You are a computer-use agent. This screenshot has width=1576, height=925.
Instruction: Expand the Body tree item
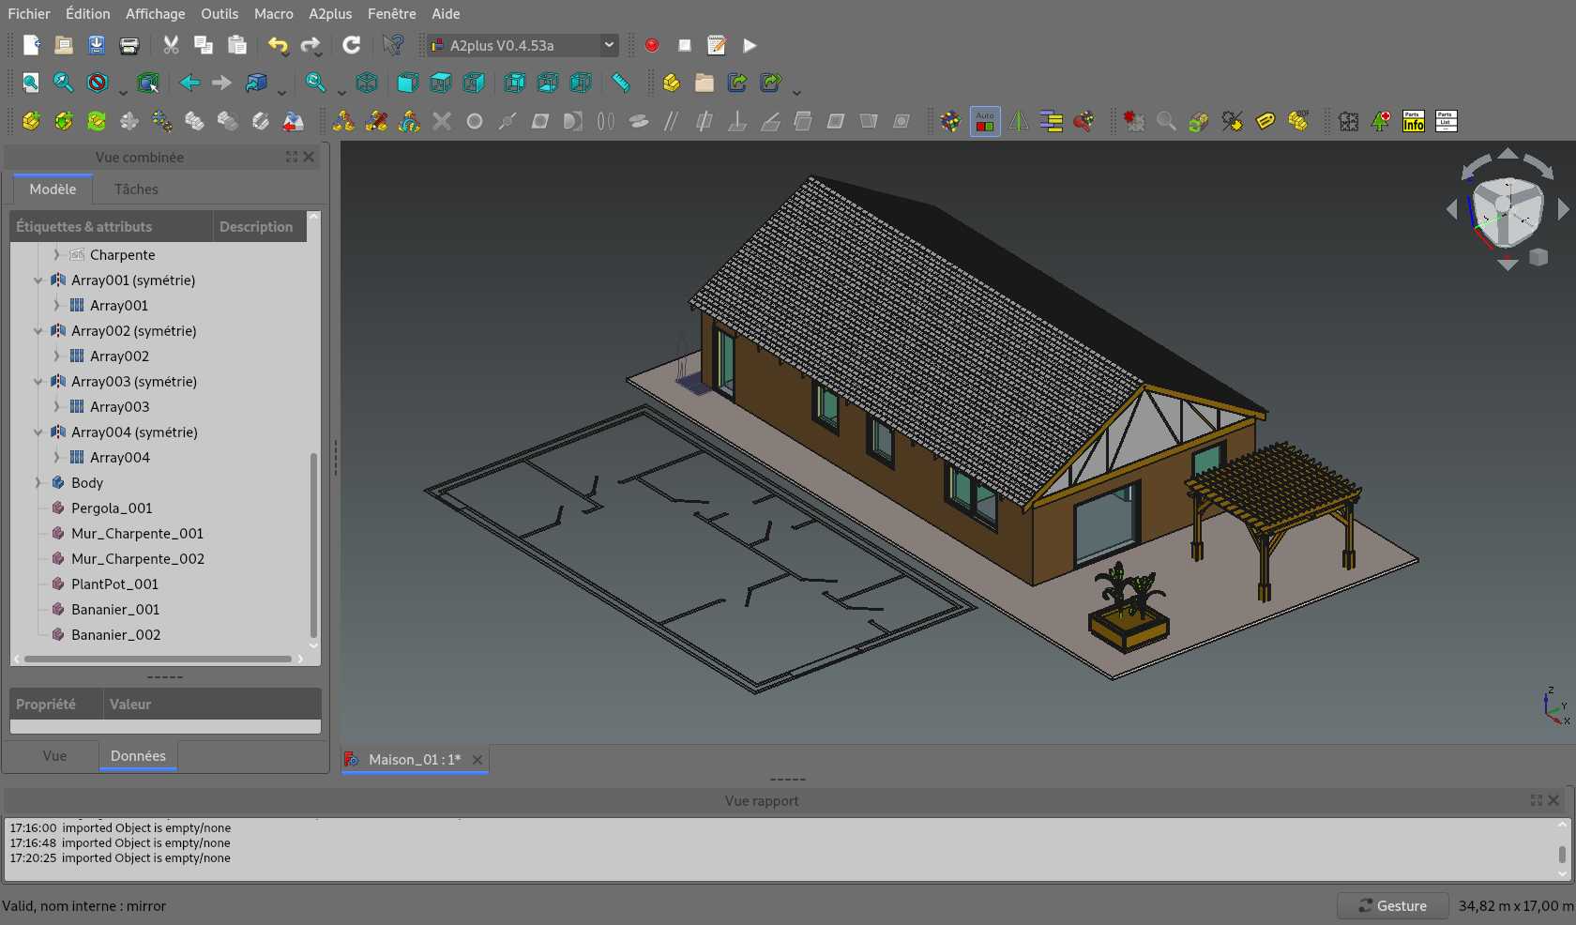pyautogui.click(x=38, y=482)
